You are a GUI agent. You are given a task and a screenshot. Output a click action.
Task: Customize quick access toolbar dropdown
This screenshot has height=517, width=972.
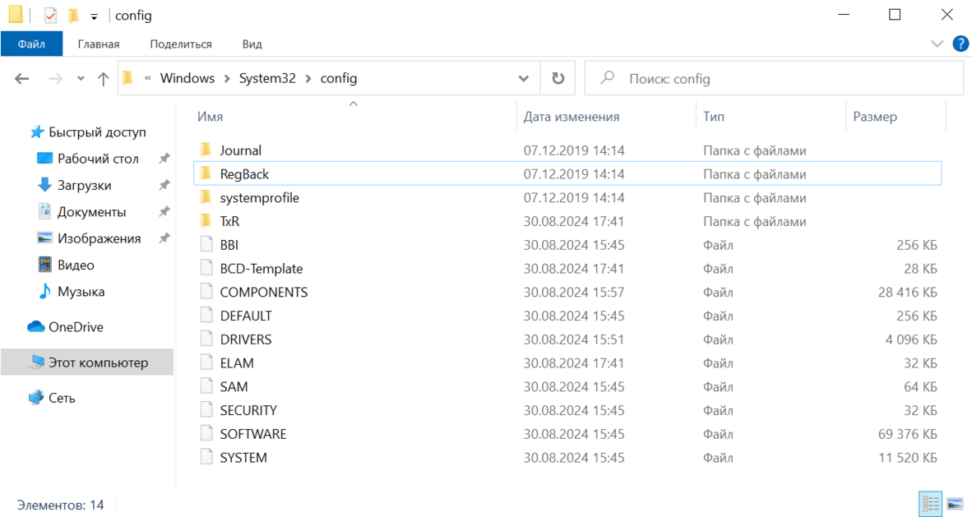point(94,16)
